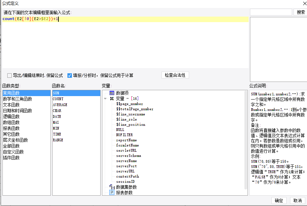Select 全部函数 function category
307x206 pixels.
tap(26, 146)
